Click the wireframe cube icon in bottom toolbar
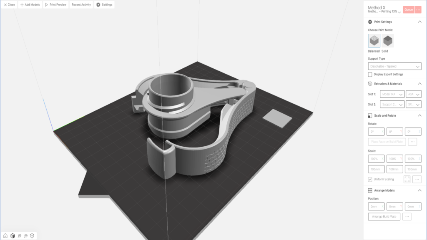Image resolution: width=427 pixels, height=240 pixels. click(32, 235)
